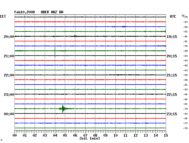This screenshot has height=143, width=189.
Task: Select minute tick label 13
Action: click(x=146, y=135)
